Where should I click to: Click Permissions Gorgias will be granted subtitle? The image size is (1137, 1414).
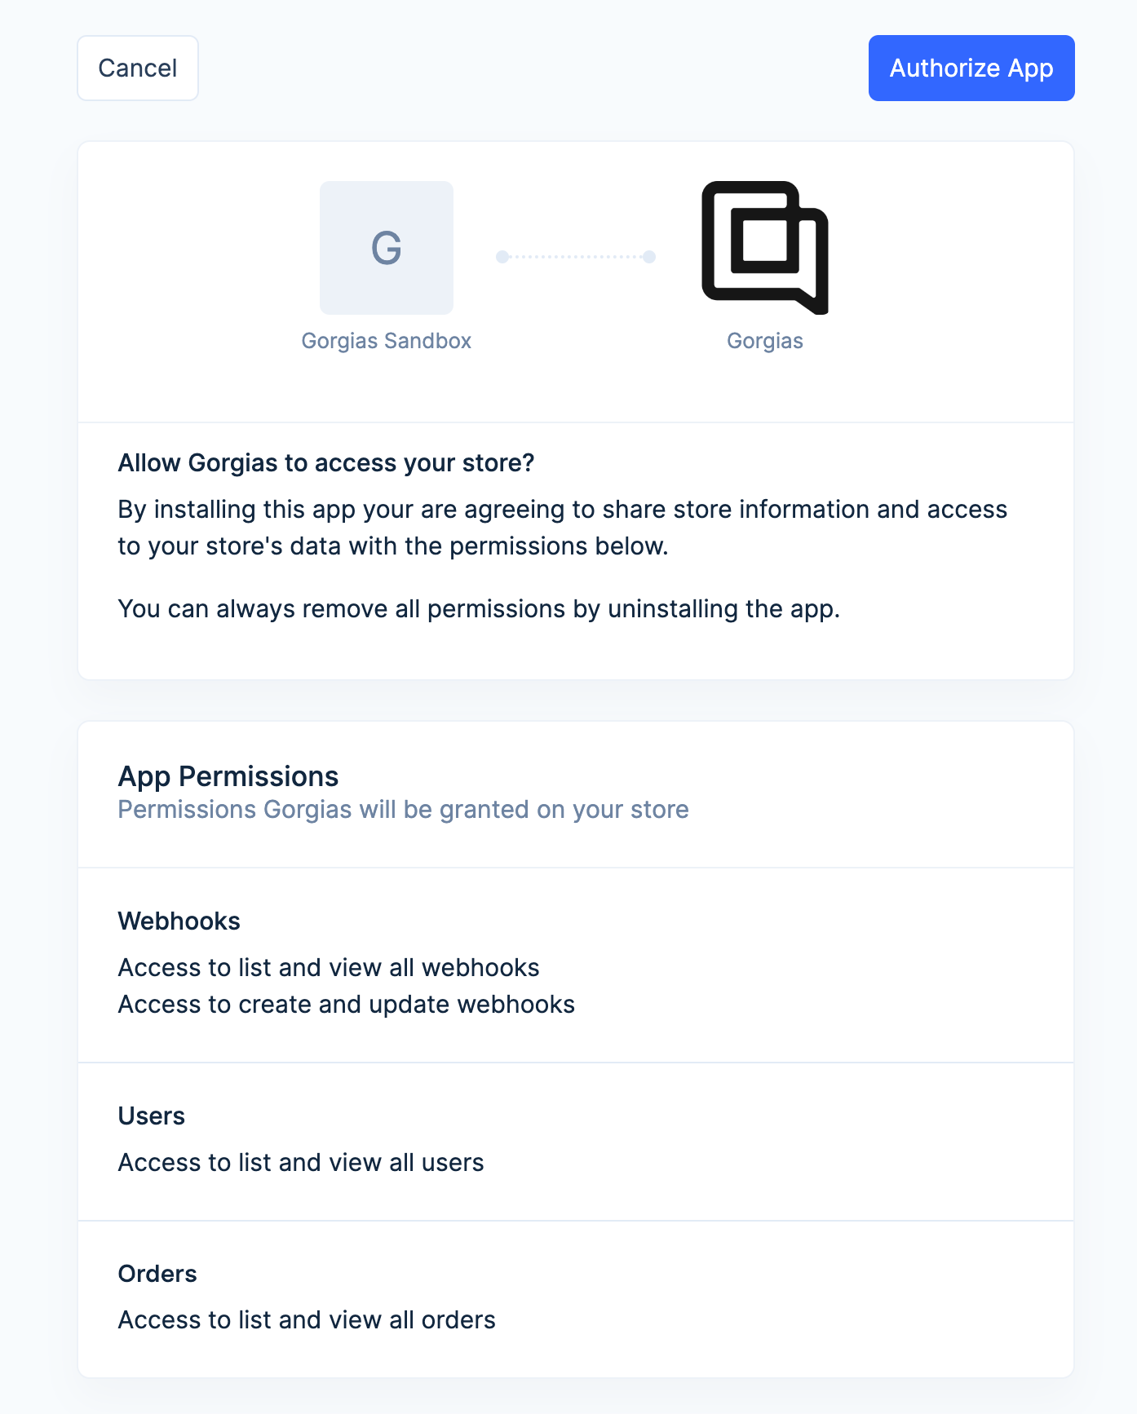[x=404, y=810]
